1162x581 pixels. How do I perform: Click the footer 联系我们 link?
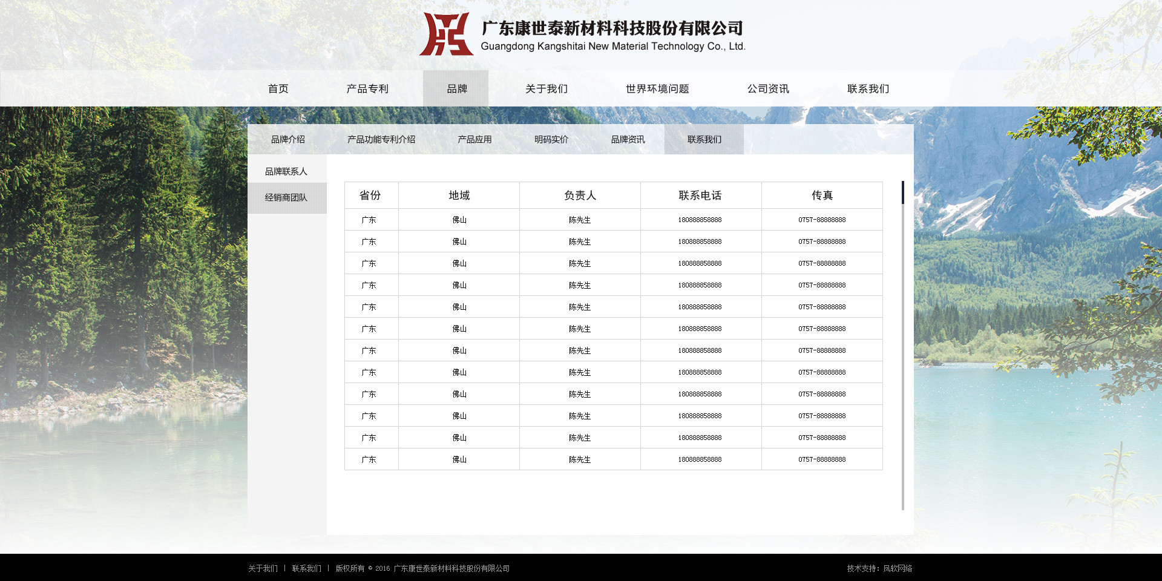click(306, 569)
